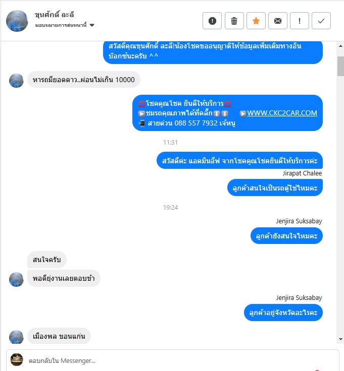This screenshot has width=344, height=371.
Task: Mark conversation unread with envelope icon
Action: 278,21
